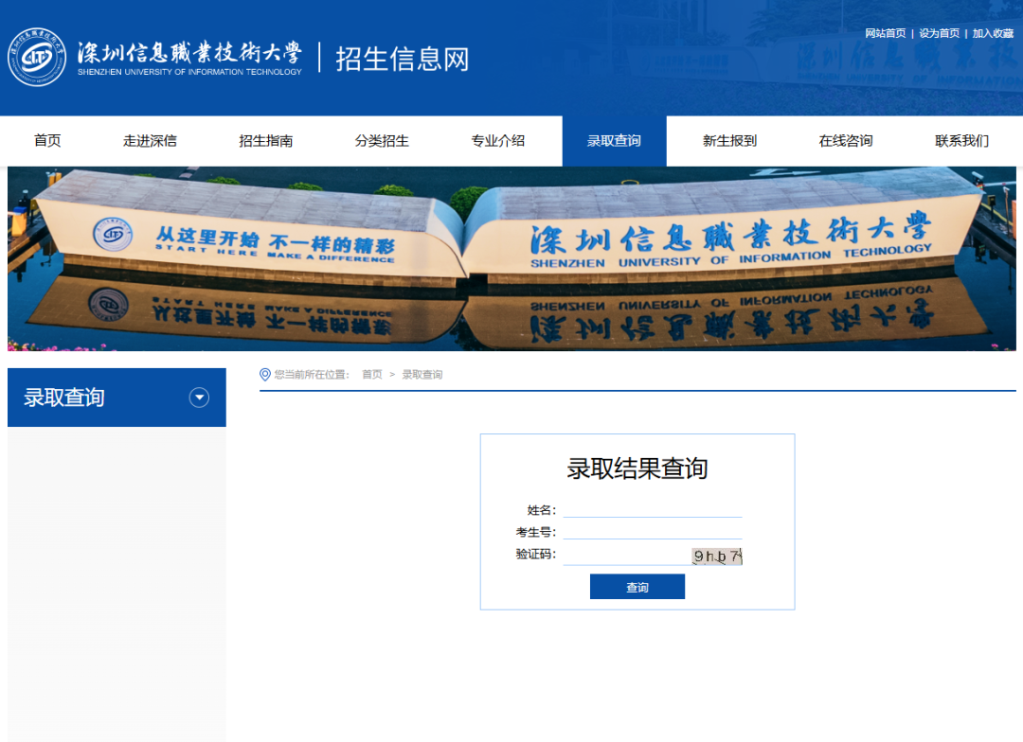
Task: Click the 查询 submit button
Action: (637, 587)
